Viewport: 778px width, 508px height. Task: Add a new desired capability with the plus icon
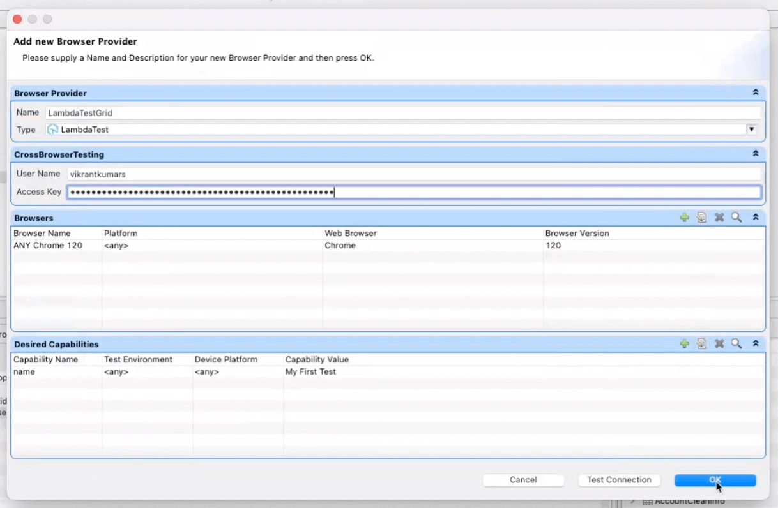click(684, 343)
